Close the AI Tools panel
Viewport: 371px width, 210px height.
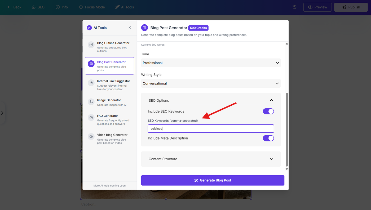130,28
